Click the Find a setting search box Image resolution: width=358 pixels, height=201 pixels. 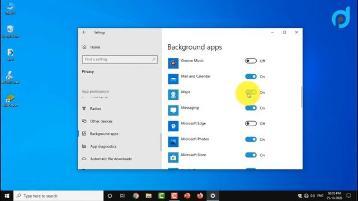tap(120, 59)
